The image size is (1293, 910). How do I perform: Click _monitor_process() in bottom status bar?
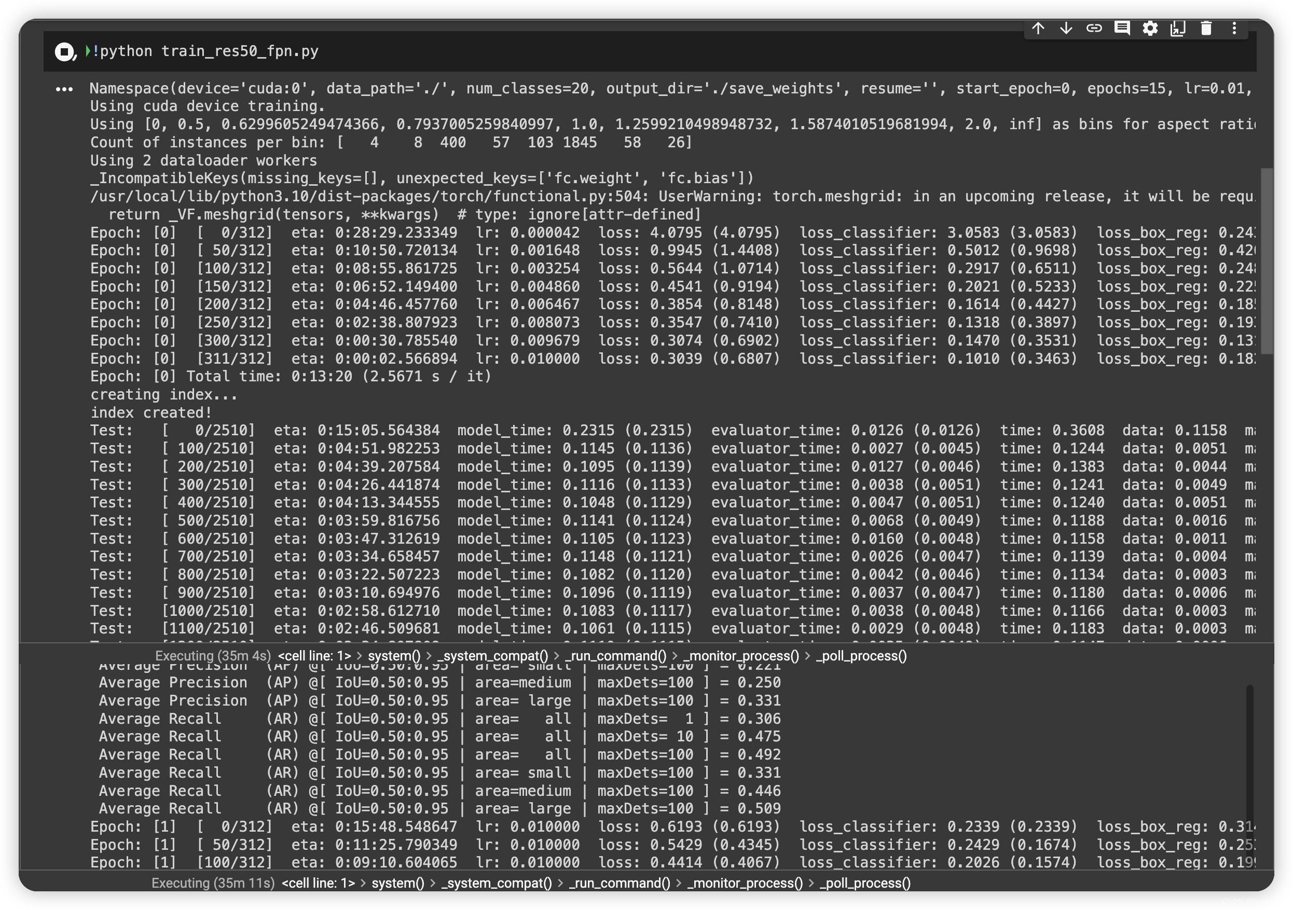tap(745, 883)
